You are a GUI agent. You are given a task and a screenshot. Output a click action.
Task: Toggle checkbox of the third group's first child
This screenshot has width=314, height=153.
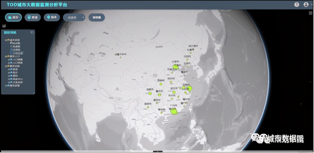pyautogui.click(x=9, y=69)
